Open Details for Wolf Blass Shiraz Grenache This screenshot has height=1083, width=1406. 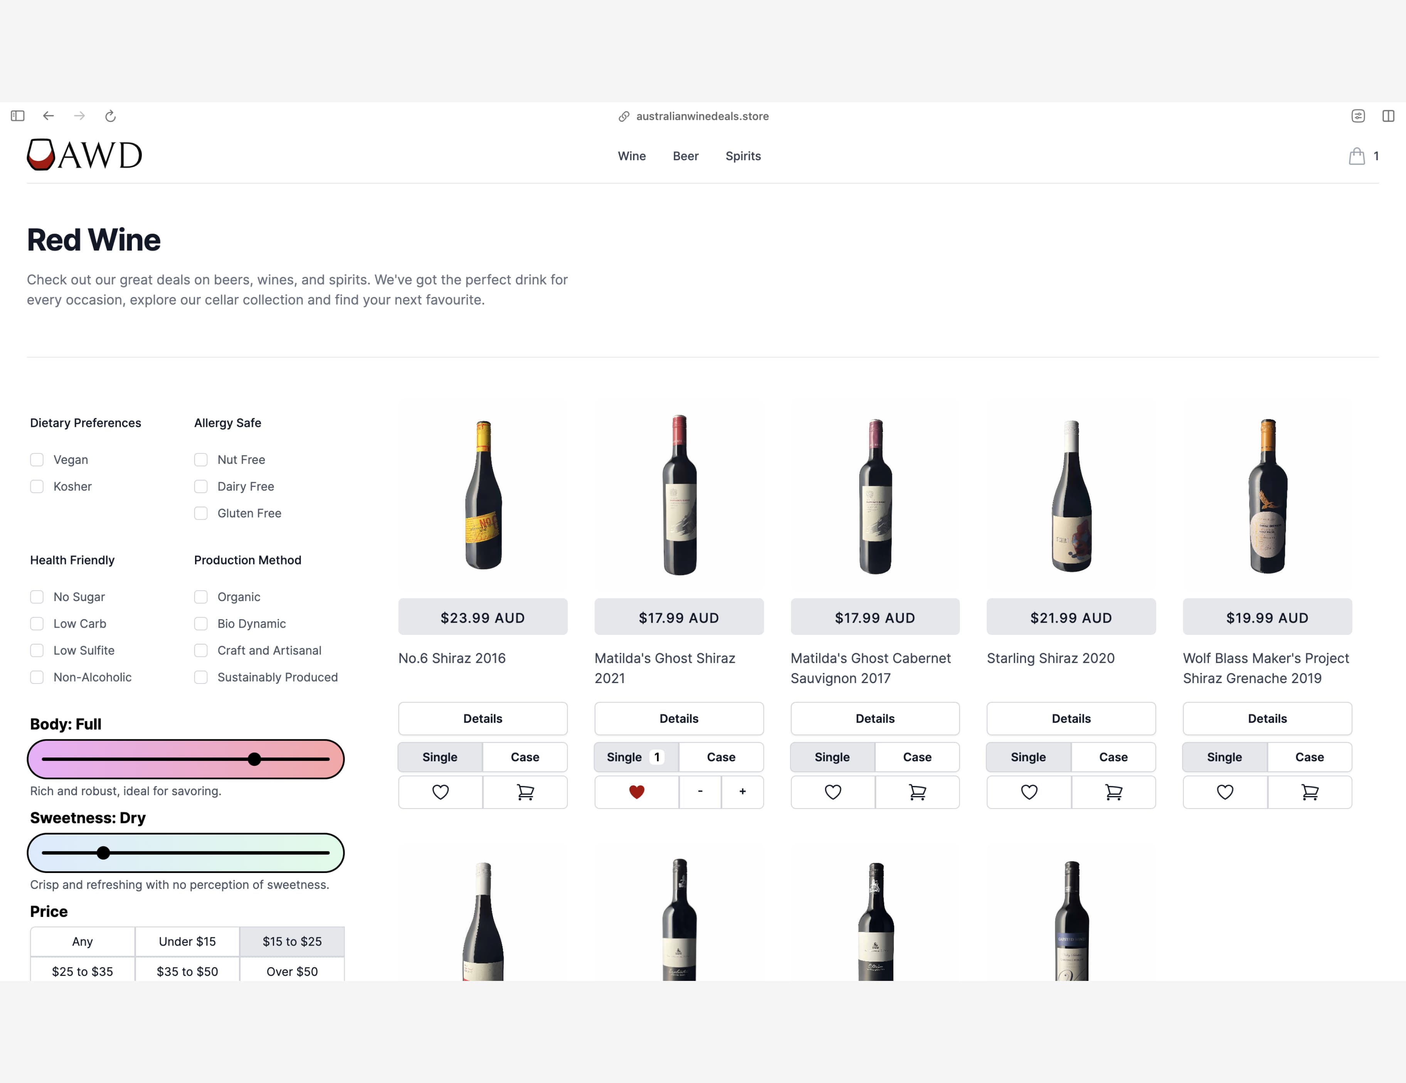click(x=1268, y=718)
